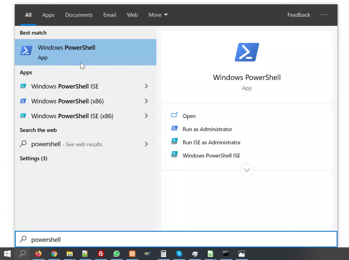Switch to the Documents tab

click(x=79, y=15)
